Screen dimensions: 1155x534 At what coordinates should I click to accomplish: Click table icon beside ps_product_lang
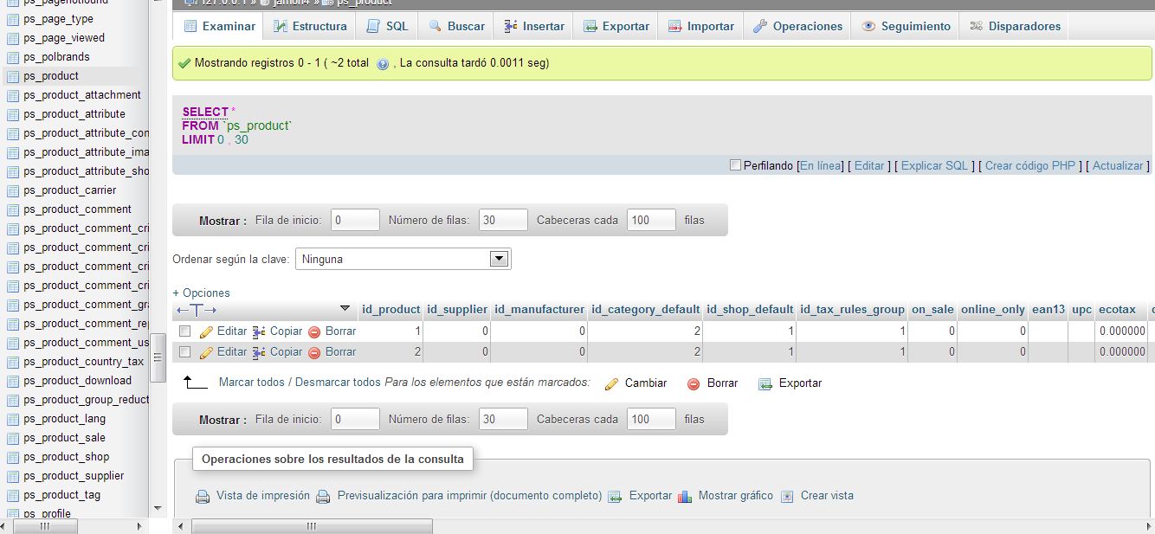tap(12, 419)
